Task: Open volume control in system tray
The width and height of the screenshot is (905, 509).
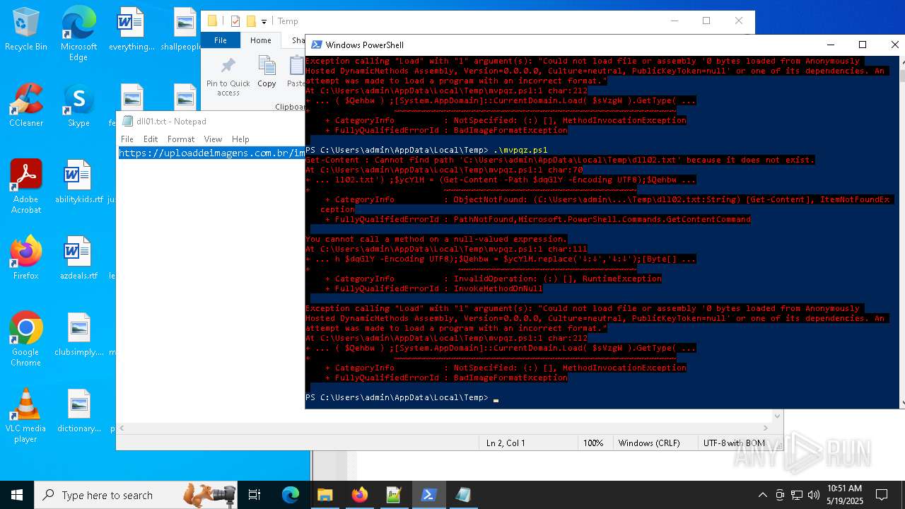Action: tap(813, 495)
